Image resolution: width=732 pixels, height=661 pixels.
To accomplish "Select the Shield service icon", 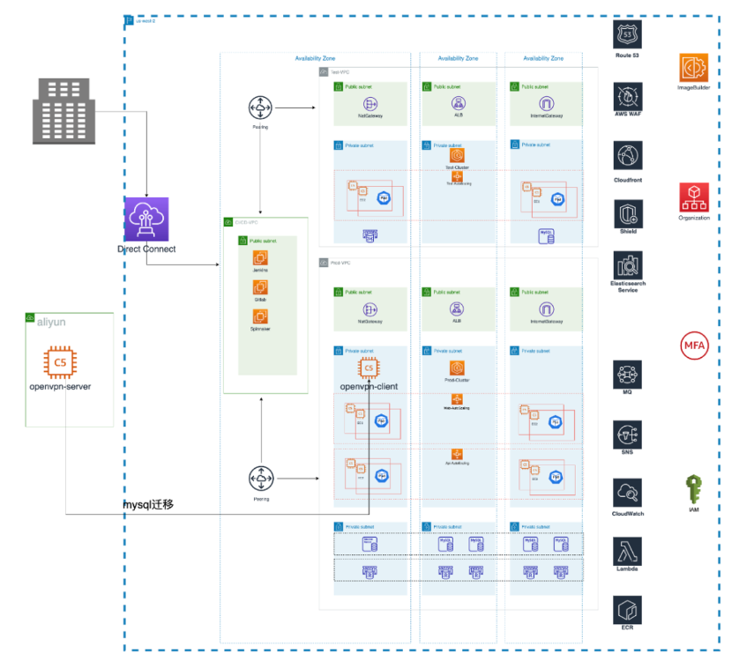I will (628, 214).
